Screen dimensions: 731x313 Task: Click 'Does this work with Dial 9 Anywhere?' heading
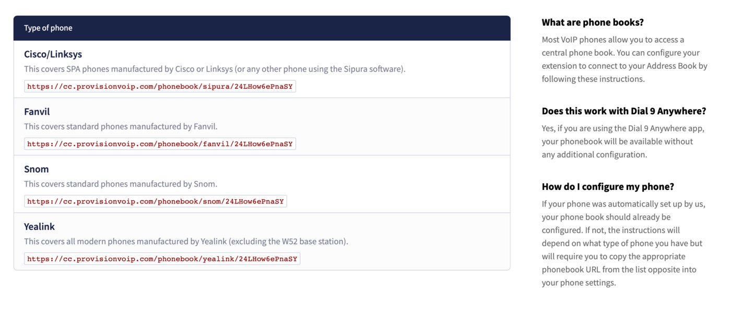(623, 111)
